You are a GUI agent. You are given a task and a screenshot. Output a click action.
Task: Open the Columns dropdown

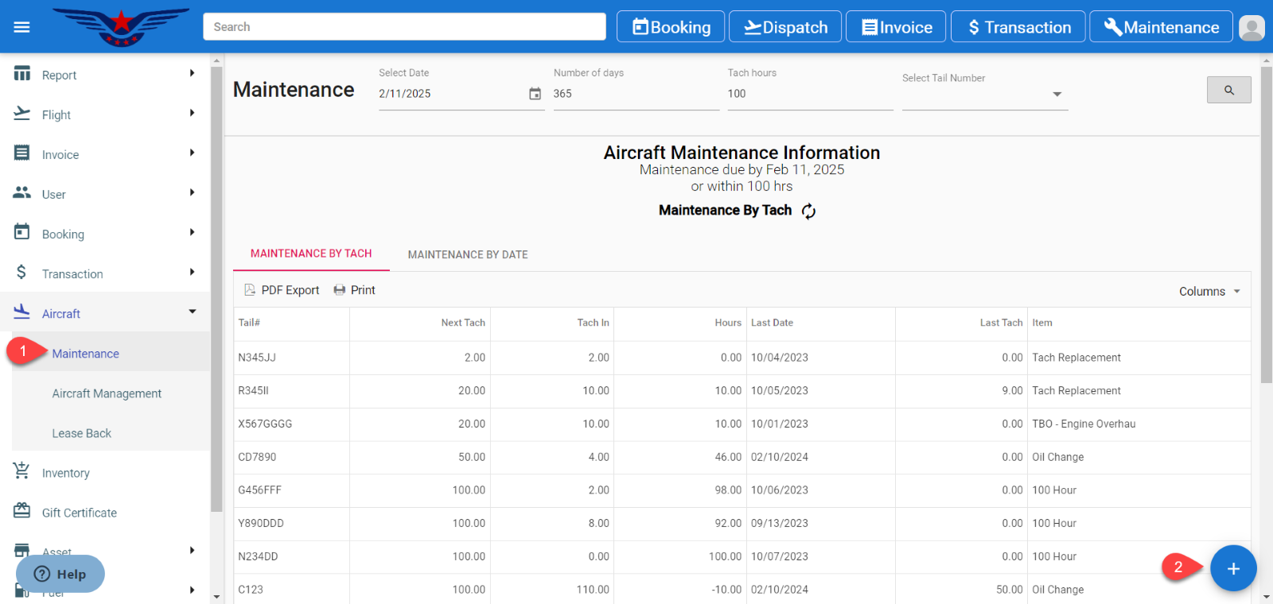1209,292
